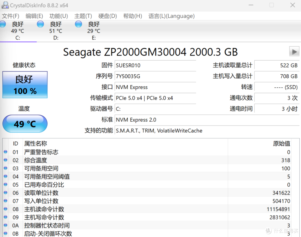301x237 pixels.
Task: Click status dot of row 05
Action: point(6,184)
